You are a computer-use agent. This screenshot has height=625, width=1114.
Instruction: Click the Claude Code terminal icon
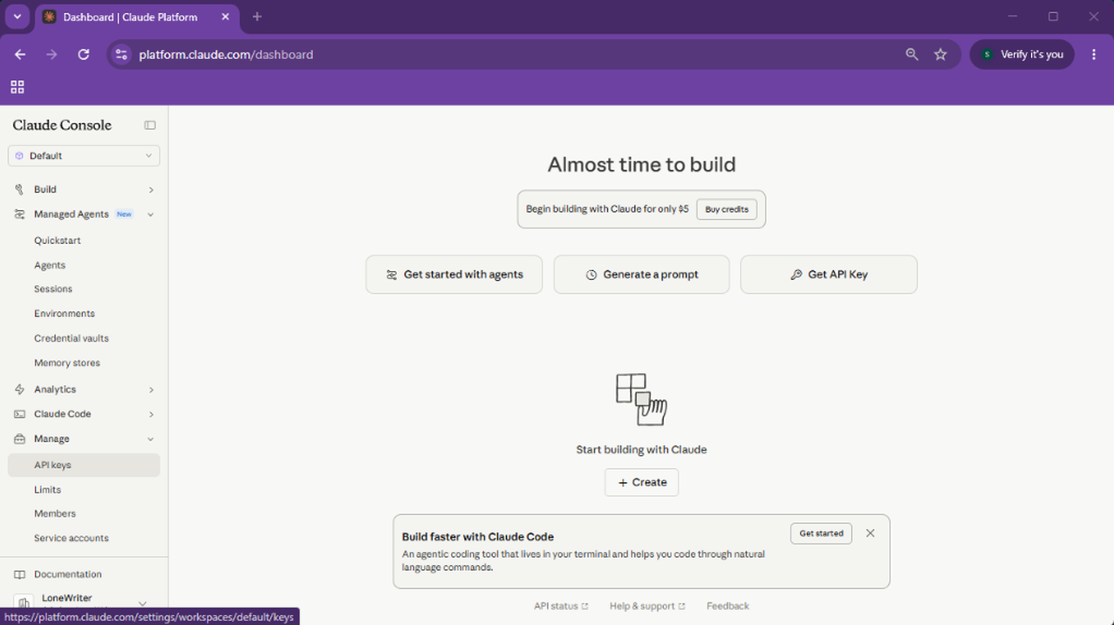click(19, 414)
